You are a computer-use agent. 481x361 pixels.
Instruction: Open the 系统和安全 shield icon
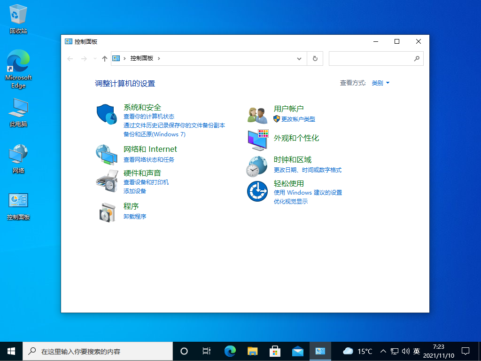pos(106,114)
